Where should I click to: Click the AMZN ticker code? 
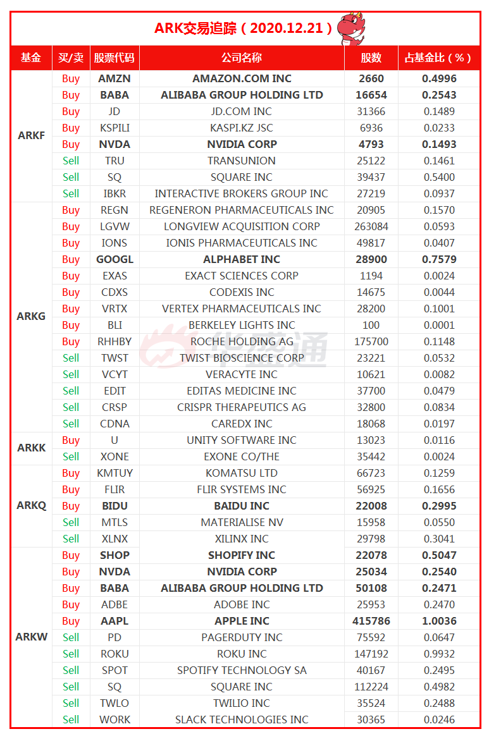(x=114, y=79)
